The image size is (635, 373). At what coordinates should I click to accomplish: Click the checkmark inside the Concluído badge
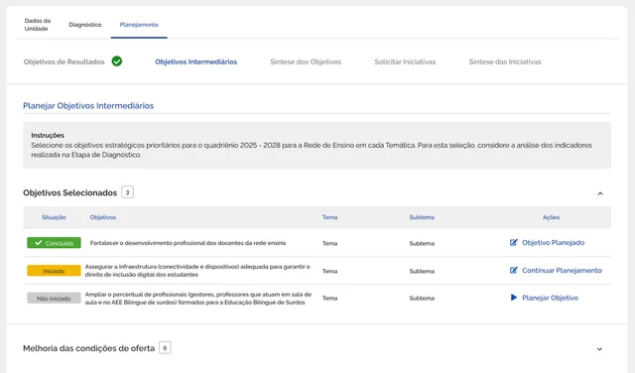tap(39, 243)
